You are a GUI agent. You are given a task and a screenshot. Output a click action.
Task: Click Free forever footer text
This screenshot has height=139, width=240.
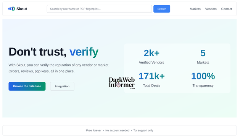point(94,131)
